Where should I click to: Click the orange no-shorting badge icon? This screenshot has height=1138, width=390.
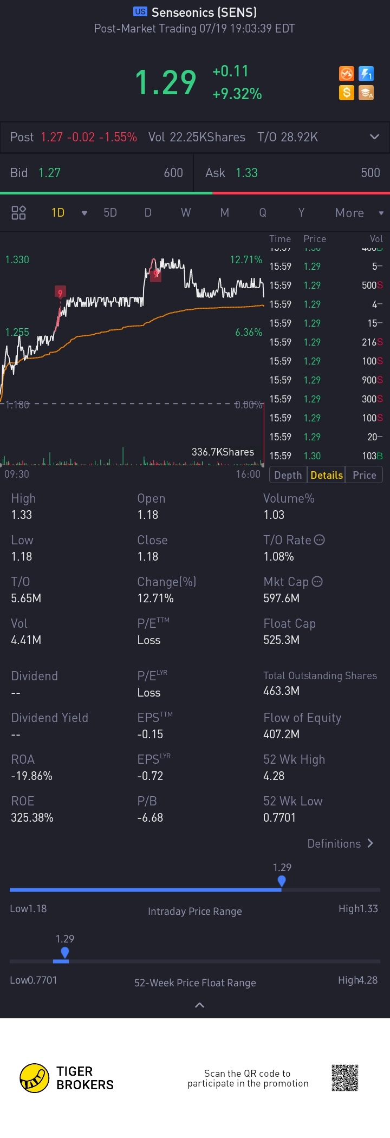[347, 74]
